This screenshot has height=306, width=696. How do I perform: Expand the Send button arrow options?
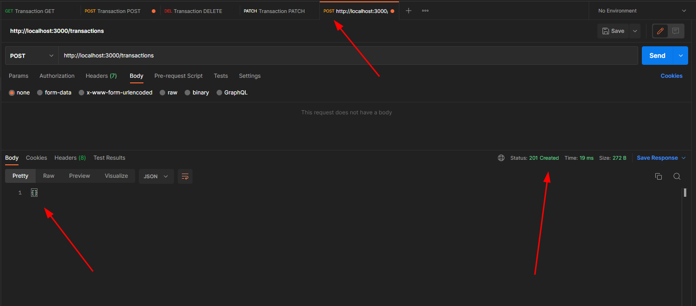pyautogui.click(x=680, y=56)
